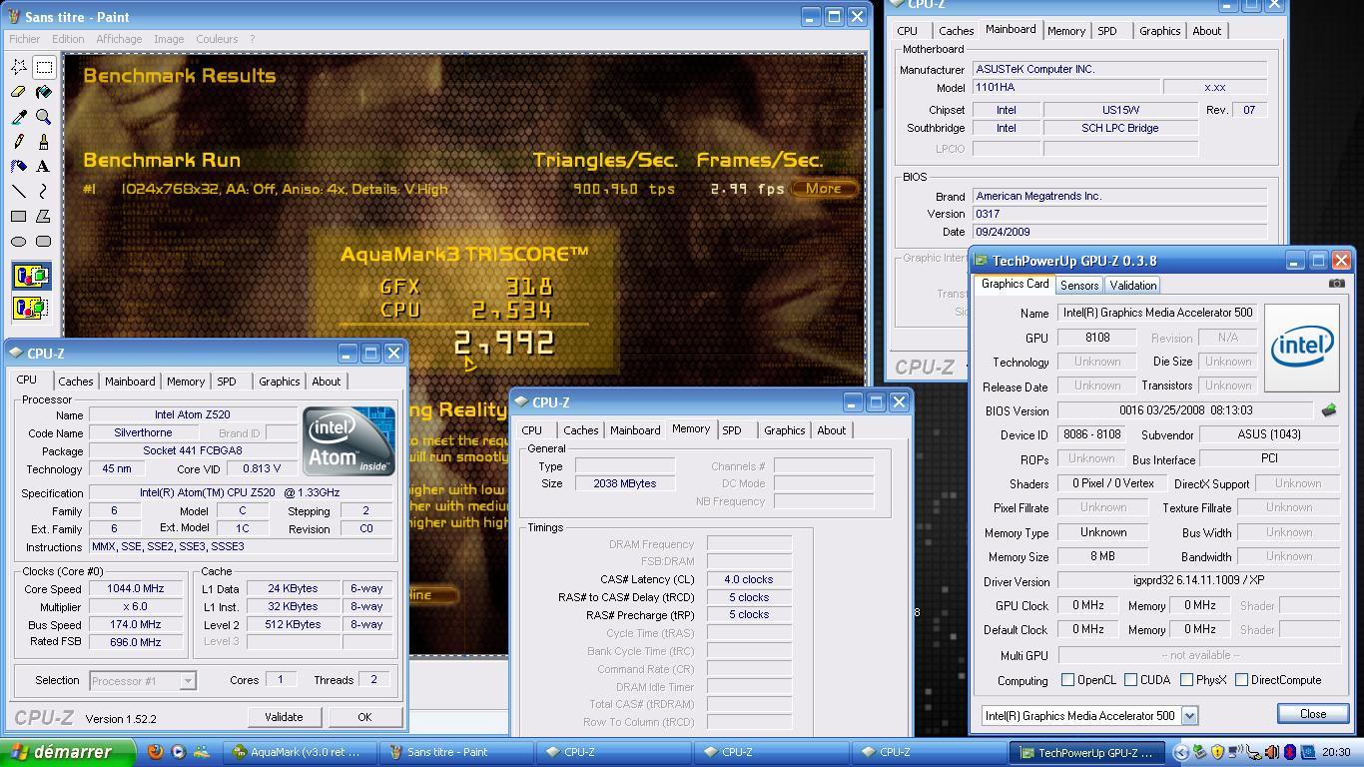Click the Core Speed 1044.0 MHz field
This screenshot has height=767, width=1364.
click(x=136, y=589)
